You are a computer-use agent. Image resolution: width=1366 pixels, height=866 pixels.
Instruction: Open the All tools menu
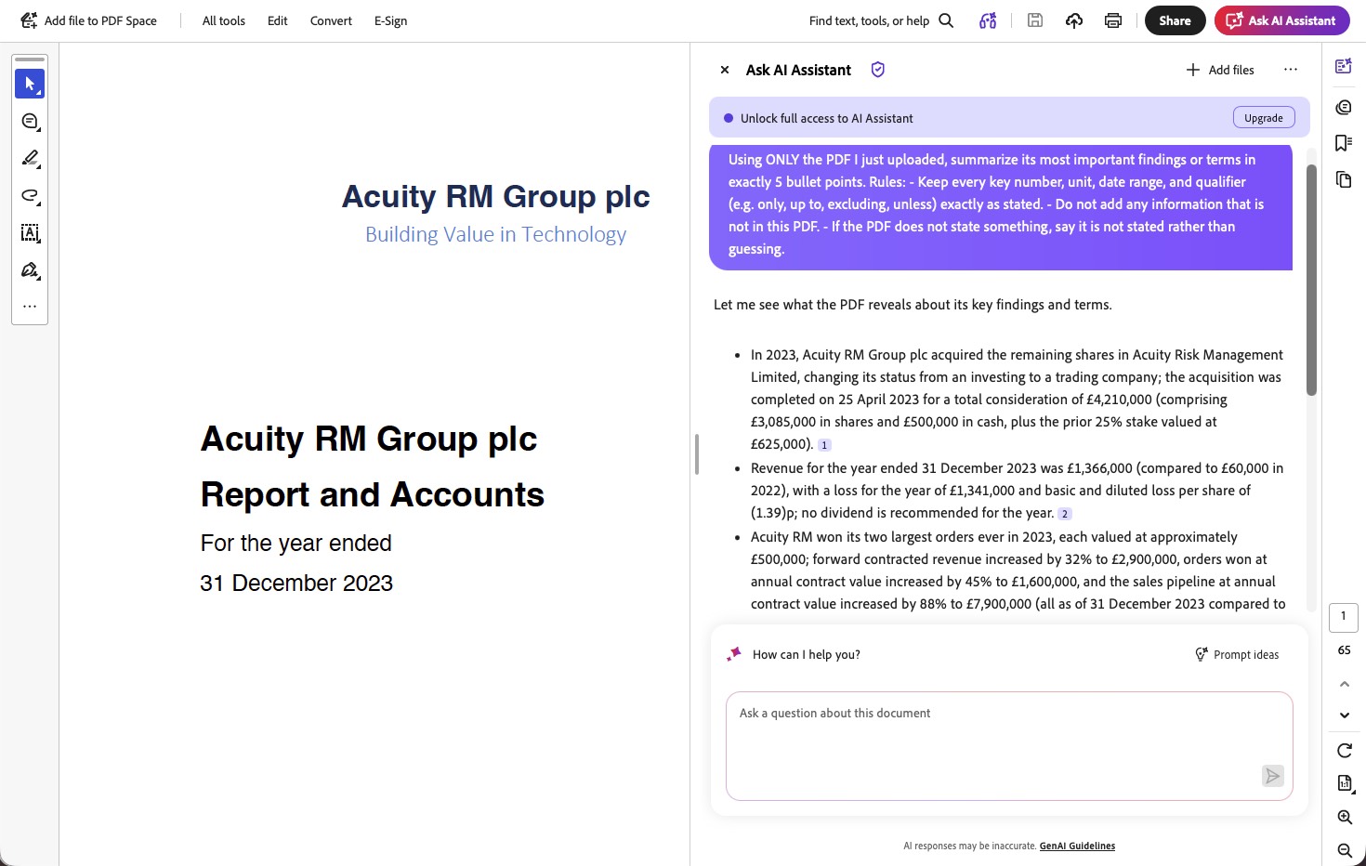[x=224, y=20]
